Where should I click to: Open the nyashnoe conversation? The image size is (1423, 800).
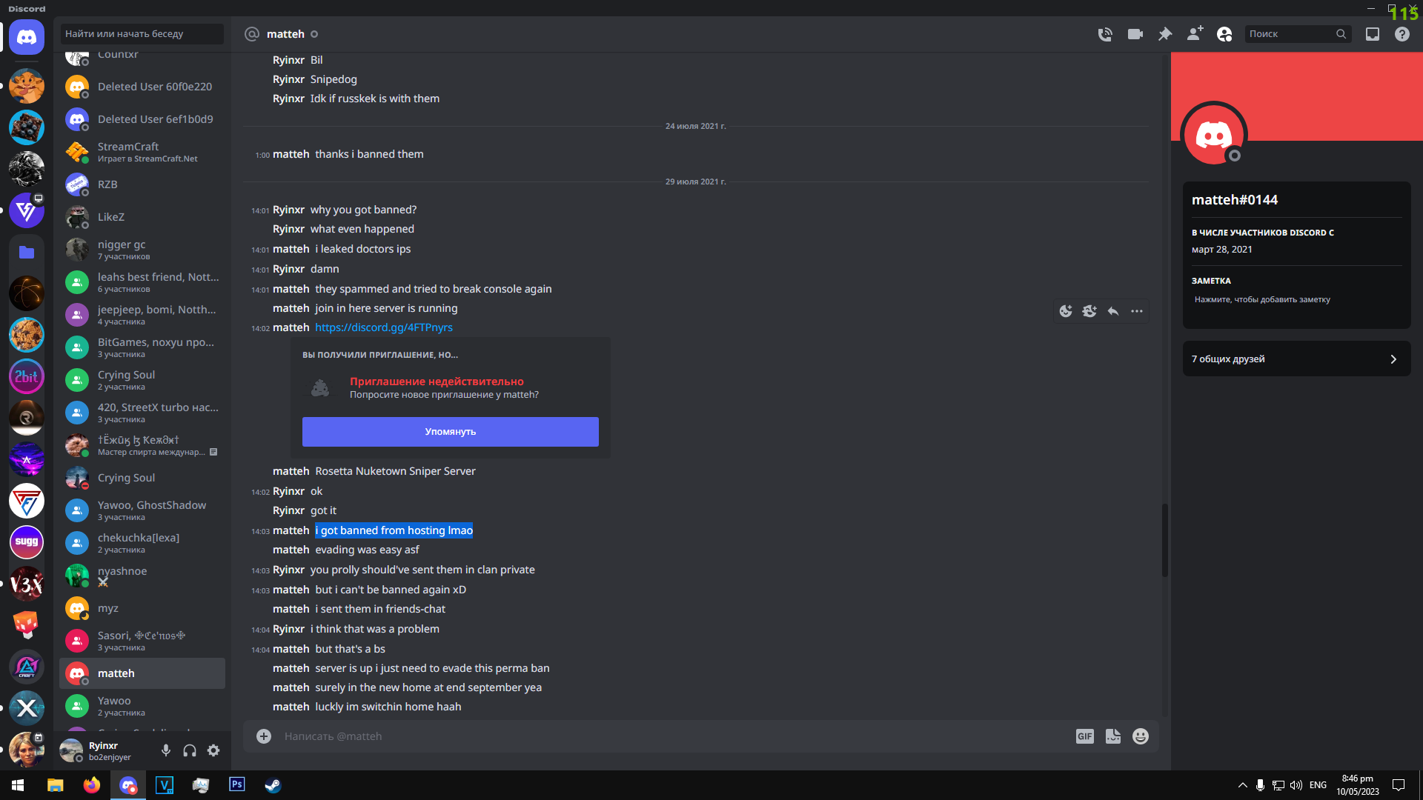[142, 576]
